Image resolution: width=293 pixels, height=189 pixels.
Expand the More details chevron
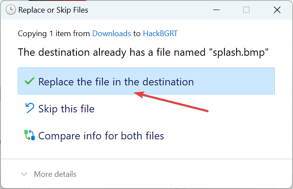[24, 174]
